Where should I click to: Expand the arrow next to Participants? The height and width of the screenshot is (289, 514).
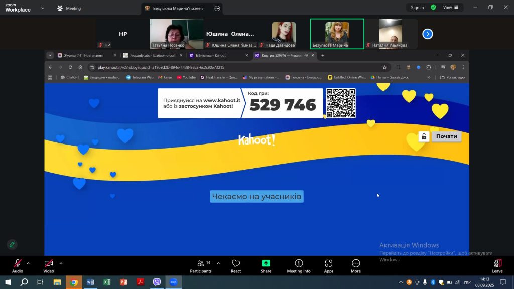[x=218, y=263]
